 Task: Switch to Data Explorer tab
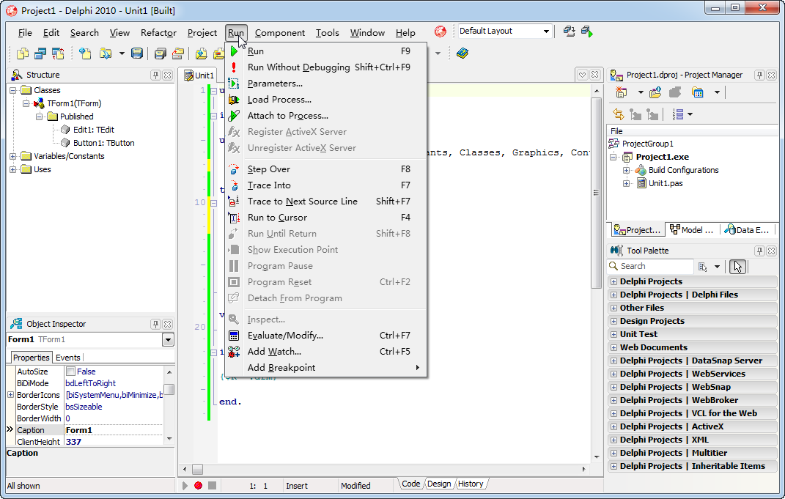coord(747,230)
